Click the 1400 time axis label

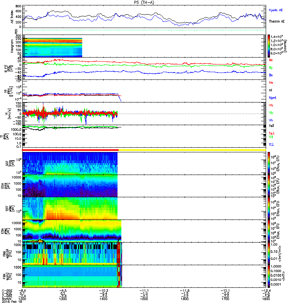pyautogui.click(x=103, y=299)
